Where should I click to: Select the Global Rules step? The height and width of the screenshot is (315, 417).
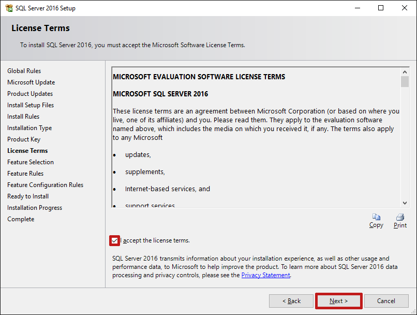[x=24, y=70]
